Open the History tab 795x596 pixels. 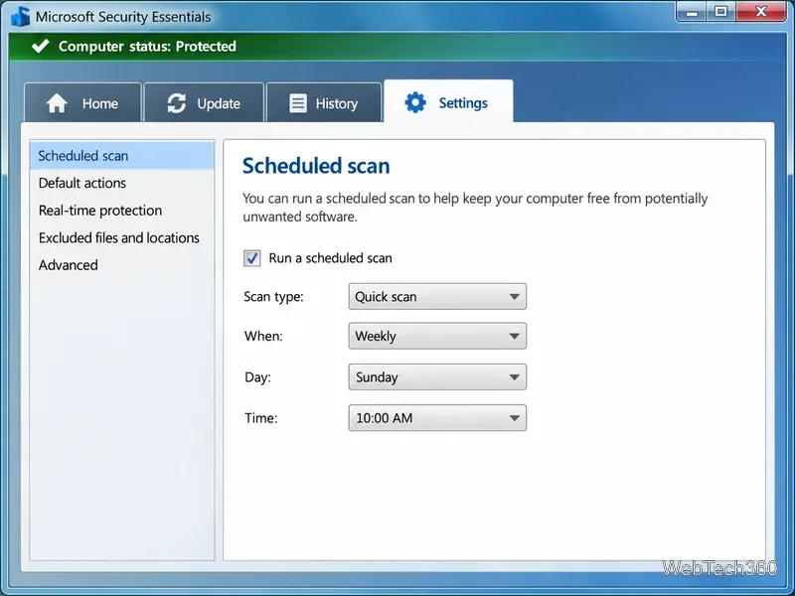click(x=324, y=103)
